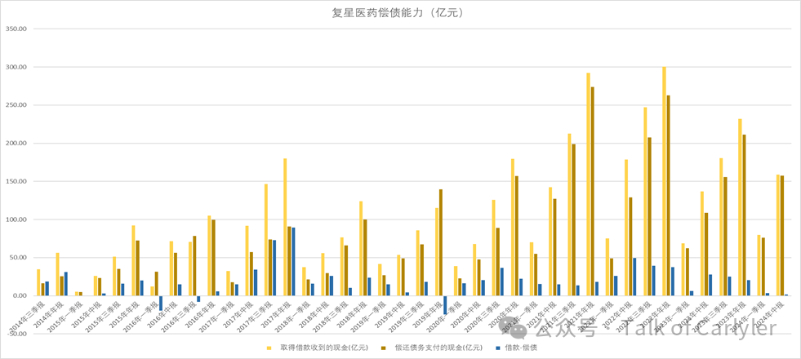801x359 pixels.
Task: Click the blue legend swatch for 借款-偿债
Action: click(x=500, y=348)
